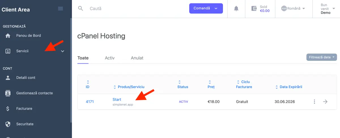340x138 pixels.
Task: Click the service ID 4171 link
Action: click(90, 102)
